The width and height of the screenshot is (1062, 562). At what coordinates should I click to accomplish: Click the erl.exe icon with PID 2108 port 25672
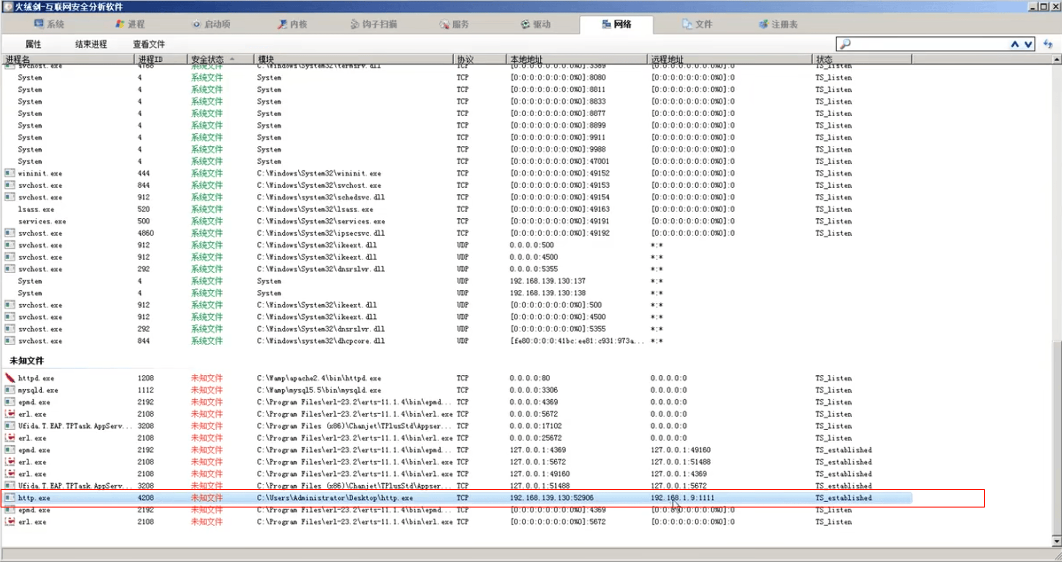tap(10, 438)
